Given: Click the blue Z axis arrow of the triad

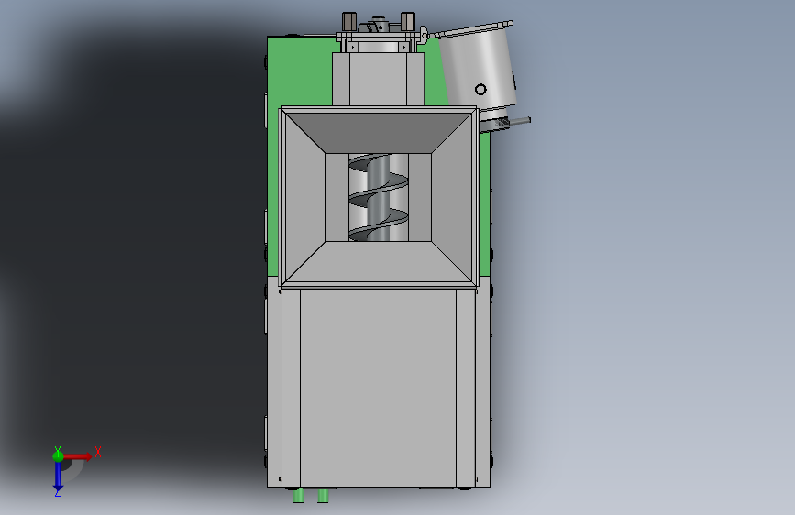Looking at the screenshot, I should pos(58,477).
